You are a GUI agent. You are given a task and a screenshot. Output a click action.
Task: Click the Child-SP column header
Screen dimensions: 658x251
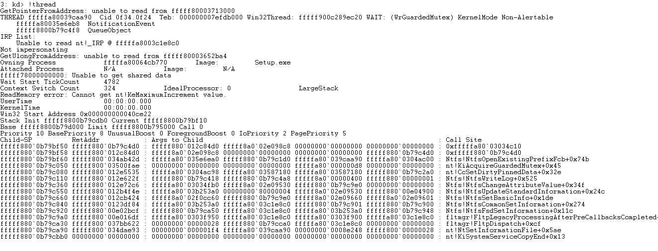(16, 140)
